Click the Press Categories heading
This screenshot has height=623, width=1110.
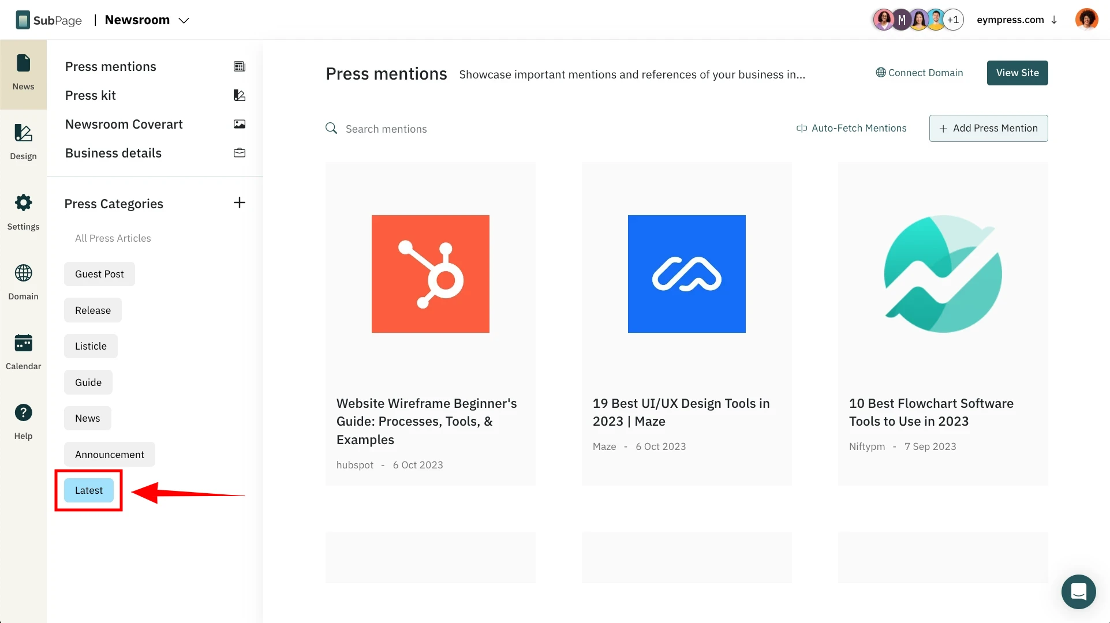click(114, 204)
